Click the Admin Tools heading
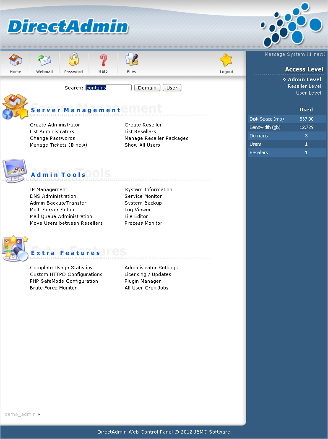Image resolution: width=328 pixels, height=439 pixels. (x=58, y=175)
